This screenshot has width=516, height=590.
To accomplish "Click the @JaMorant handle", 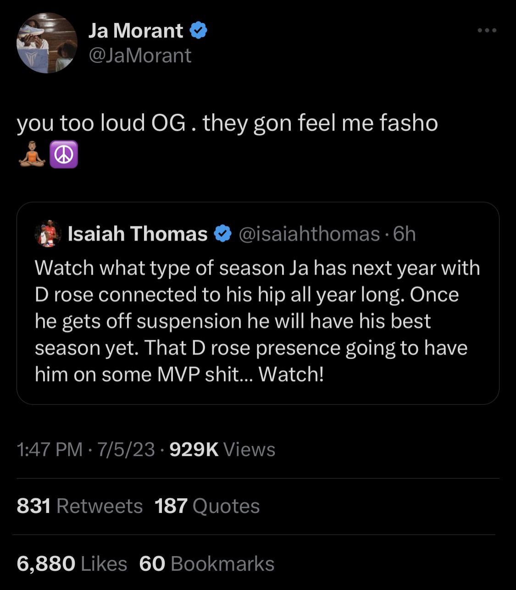I will (139, 55).
